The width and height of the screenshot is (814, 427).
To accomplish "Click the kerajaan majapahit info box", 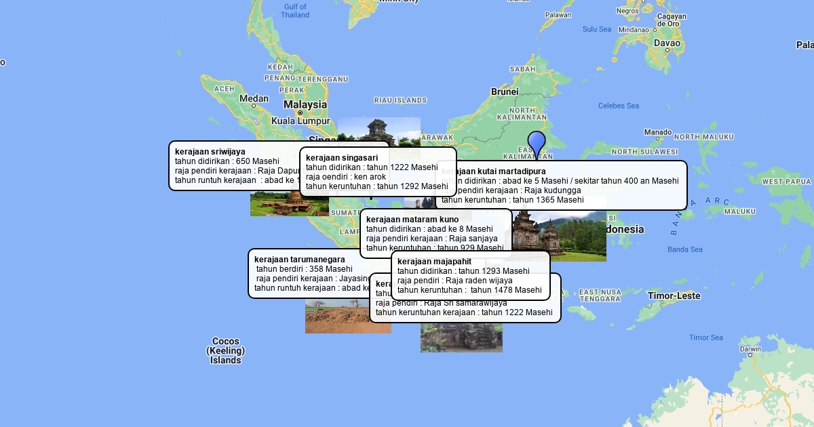I will tap(470, 275).
